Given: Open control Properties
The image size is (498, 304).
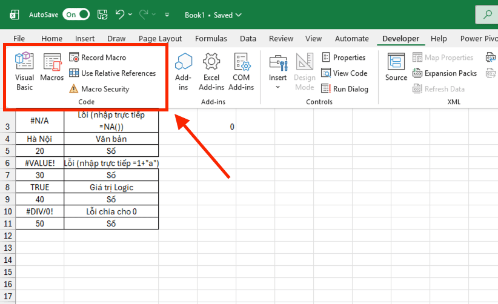Looking at the screenshot, I should [343, 58].
